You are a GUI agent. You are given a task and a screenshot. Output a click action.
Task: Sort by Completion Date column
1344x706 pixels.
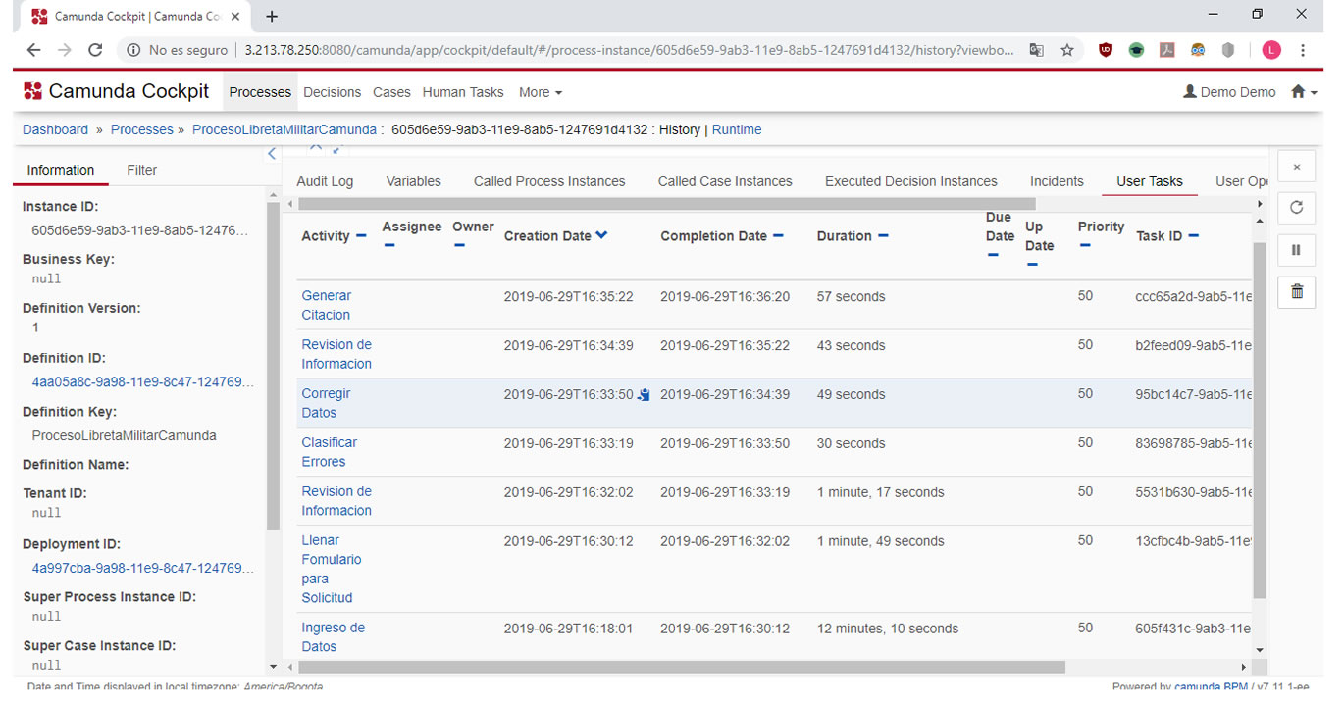pos(778,236)
